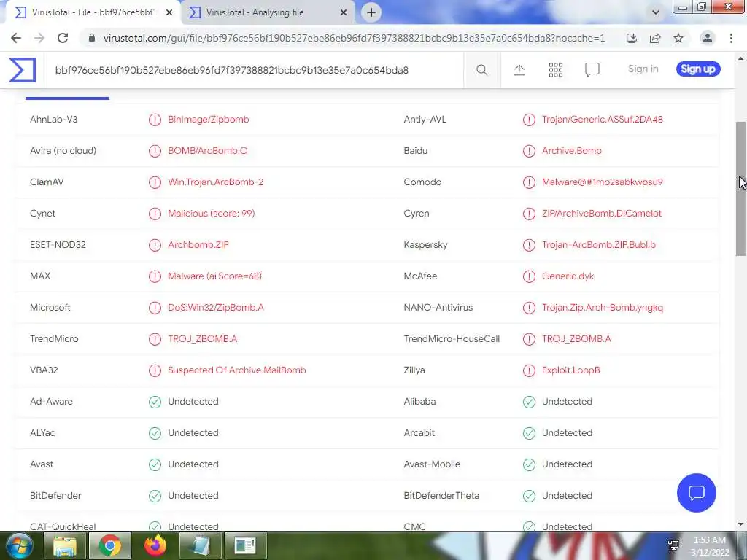Select the Malicious (score: 99) result
Screen dimensions: 747x560
211,214
